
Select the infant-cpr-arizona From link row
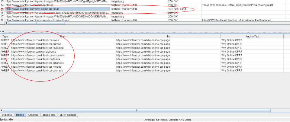point(63,44)
